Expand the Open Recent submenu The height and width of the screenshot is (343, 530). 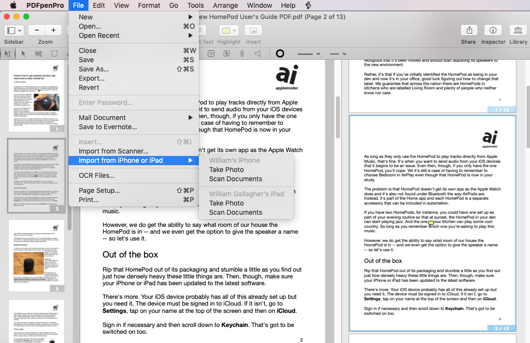(x=134, y=35)
